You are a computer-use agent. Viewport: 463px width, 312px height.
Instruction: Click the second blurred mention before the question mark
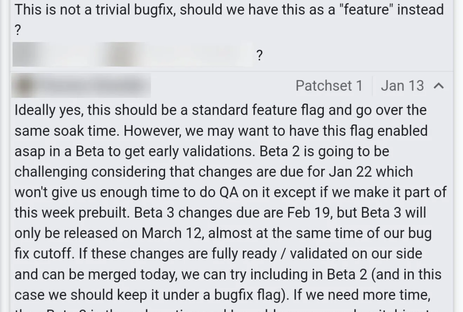point(176,55)
